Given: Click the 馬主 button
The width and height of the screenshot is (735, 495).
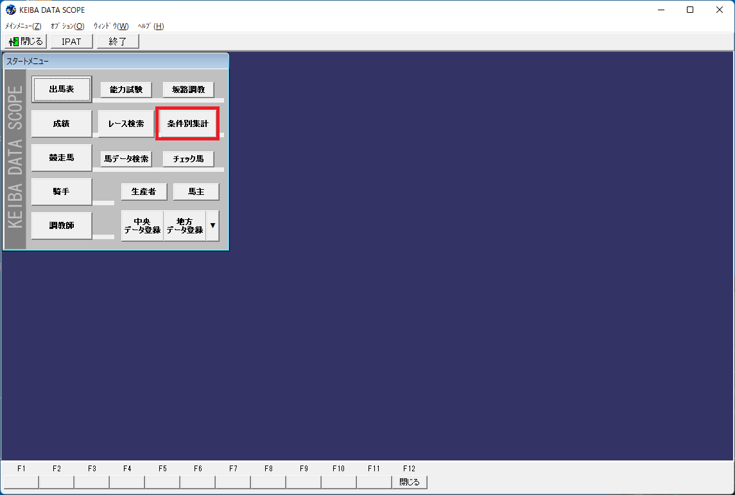Looking at the screenshot, I should click(196, 192).
